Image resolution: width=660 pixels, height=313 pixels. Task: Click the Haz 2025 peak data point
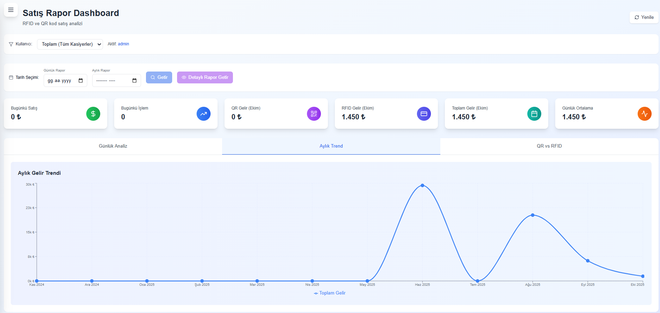(423, 185)
